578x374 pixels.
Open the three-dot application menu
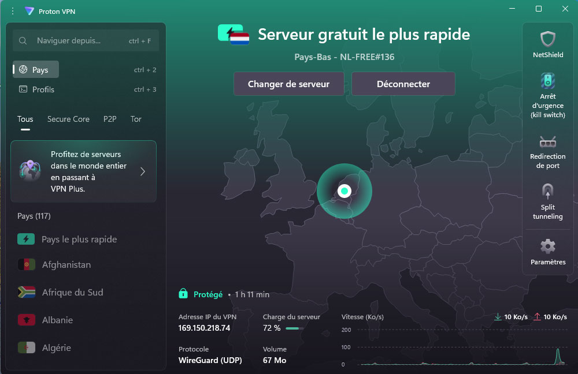click(x=13, y=12)
